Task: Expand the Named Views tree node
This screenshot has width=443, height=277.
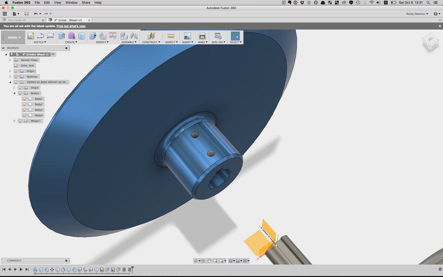Action: pos(10,60)
